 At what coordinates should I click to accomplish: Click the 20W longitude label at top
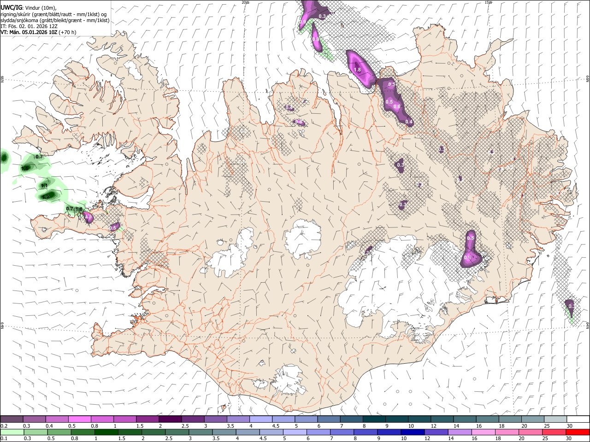pyautogui.click(x=246, y=2)
